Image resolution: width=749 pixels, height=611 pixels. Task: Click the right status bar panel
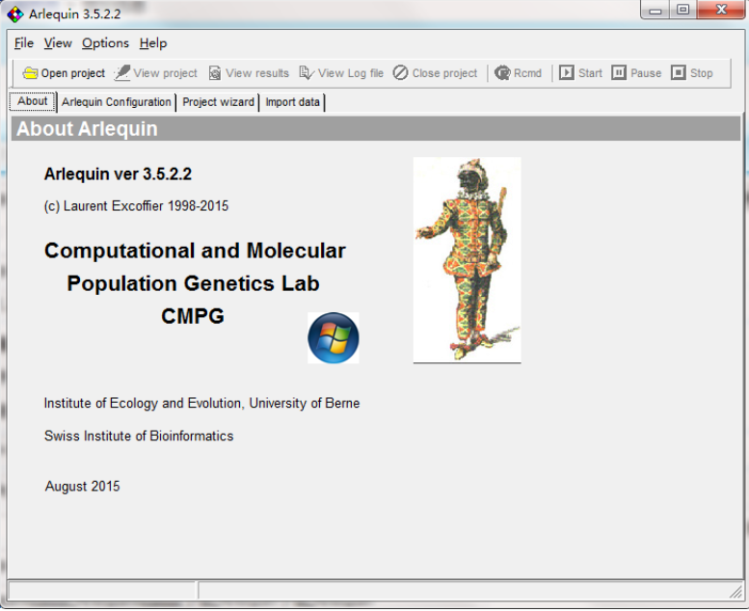[470, 590]
